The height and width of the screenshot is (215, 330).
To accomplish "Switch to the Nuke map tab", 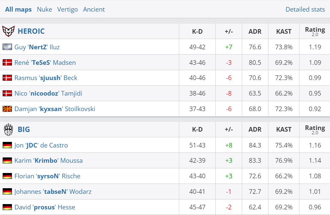I will [x=44, y=9].
